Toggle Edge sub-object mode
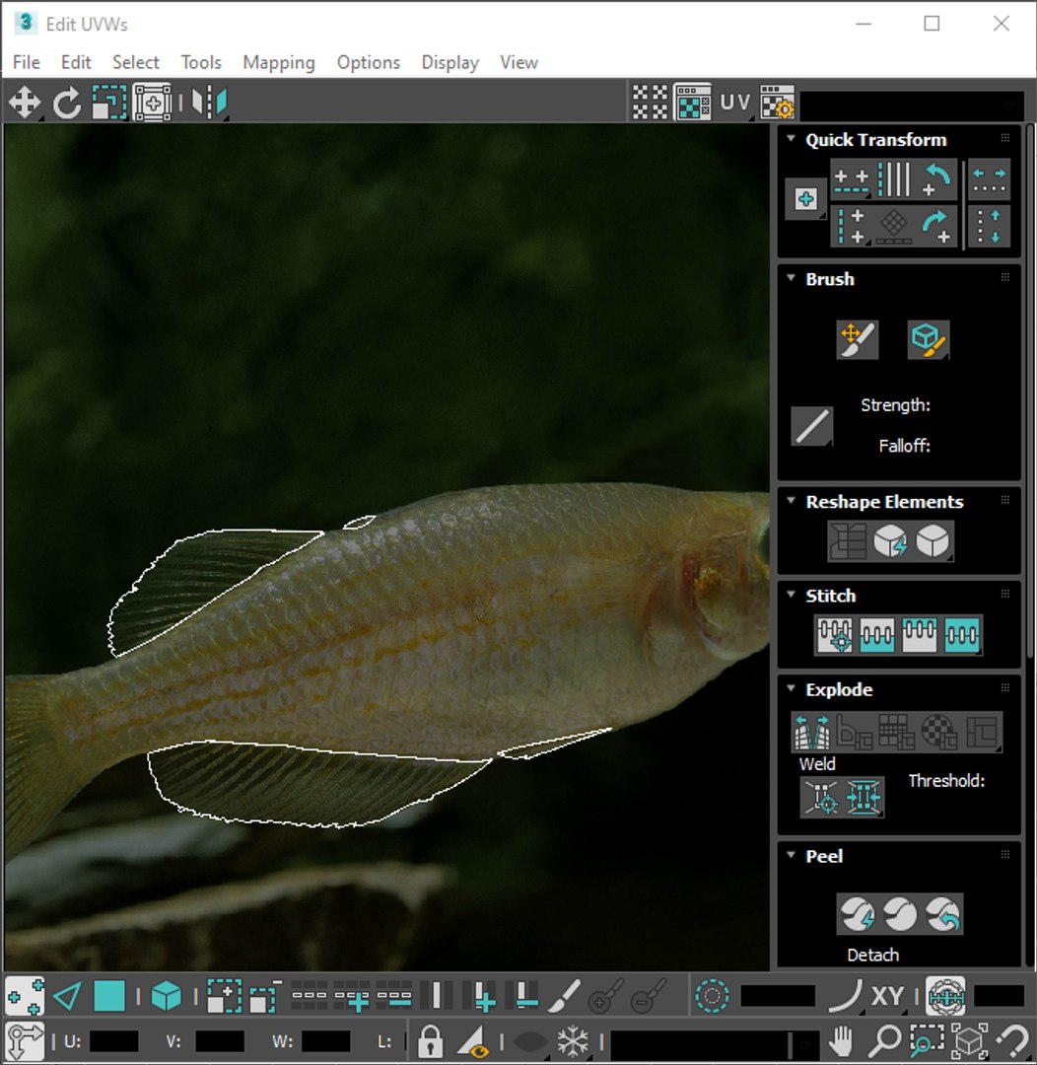The width and height of the screenshot is (1037, 1065). (67, 997)
